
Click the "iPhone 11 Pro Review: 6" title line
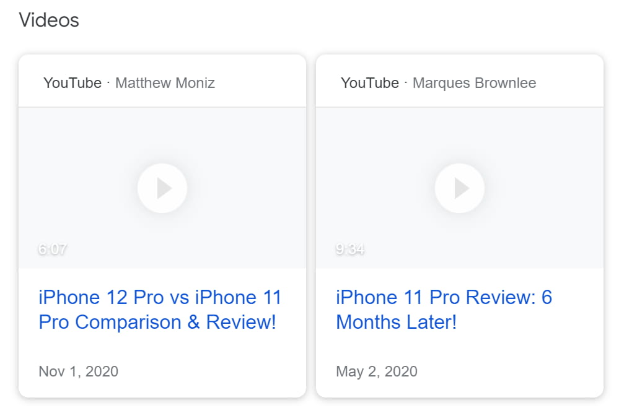pos(444,297)
